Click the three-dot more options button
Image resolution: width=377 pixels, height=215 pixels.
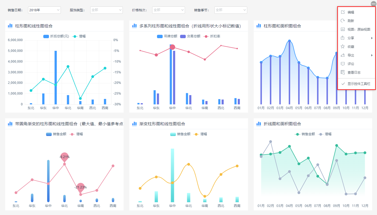coord(373,3)
